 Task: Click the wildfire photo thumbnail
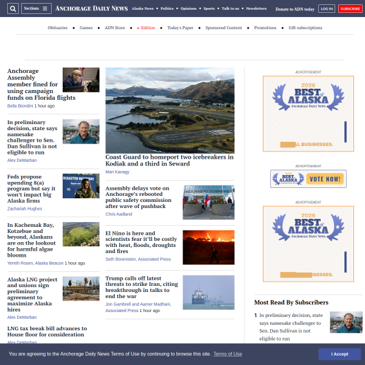[209, 248]
